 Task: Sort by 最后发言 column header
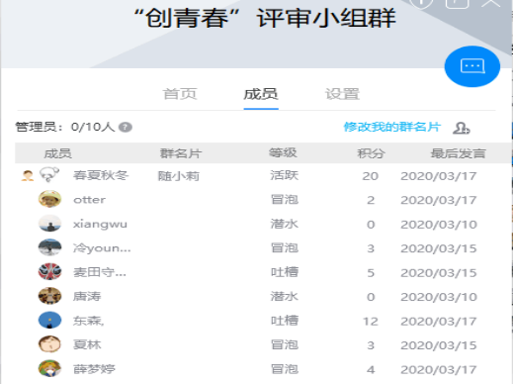[x=459, y=153]
